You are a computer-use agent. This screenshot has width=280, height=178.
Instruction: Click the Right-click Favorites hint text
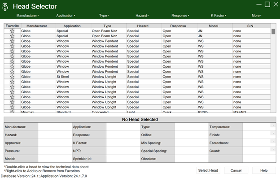(42, 171)
